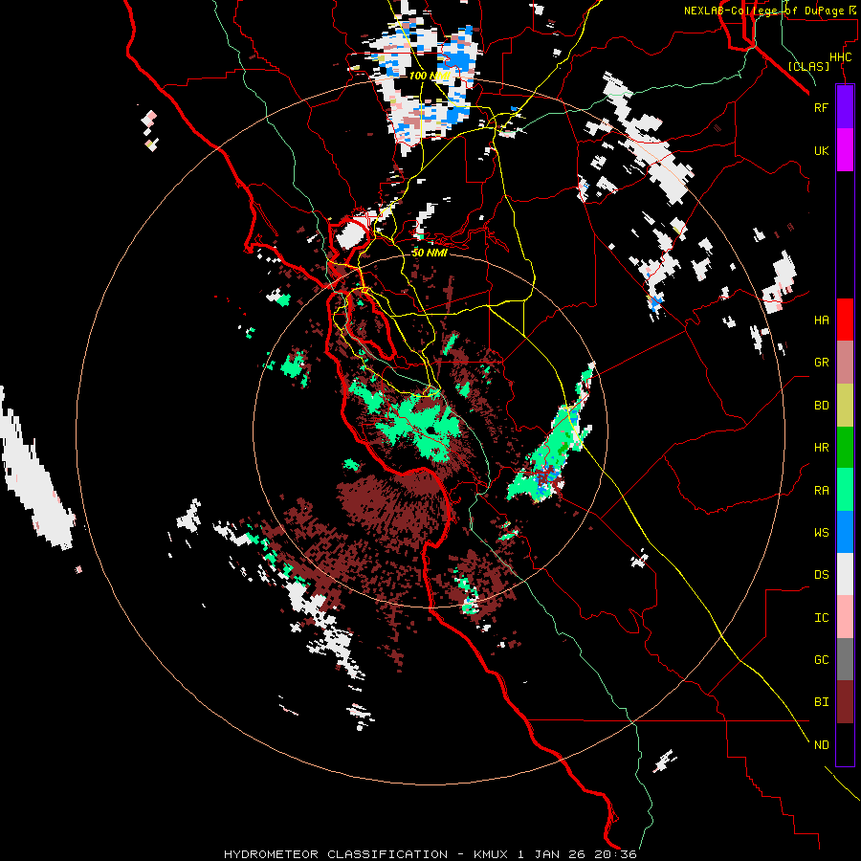Click the 'BI' legend label text

pyautogui.click(x=821, y=702)
